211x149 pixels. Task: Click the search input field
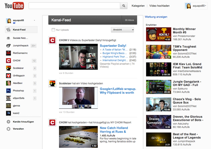(x=74, y=6)
